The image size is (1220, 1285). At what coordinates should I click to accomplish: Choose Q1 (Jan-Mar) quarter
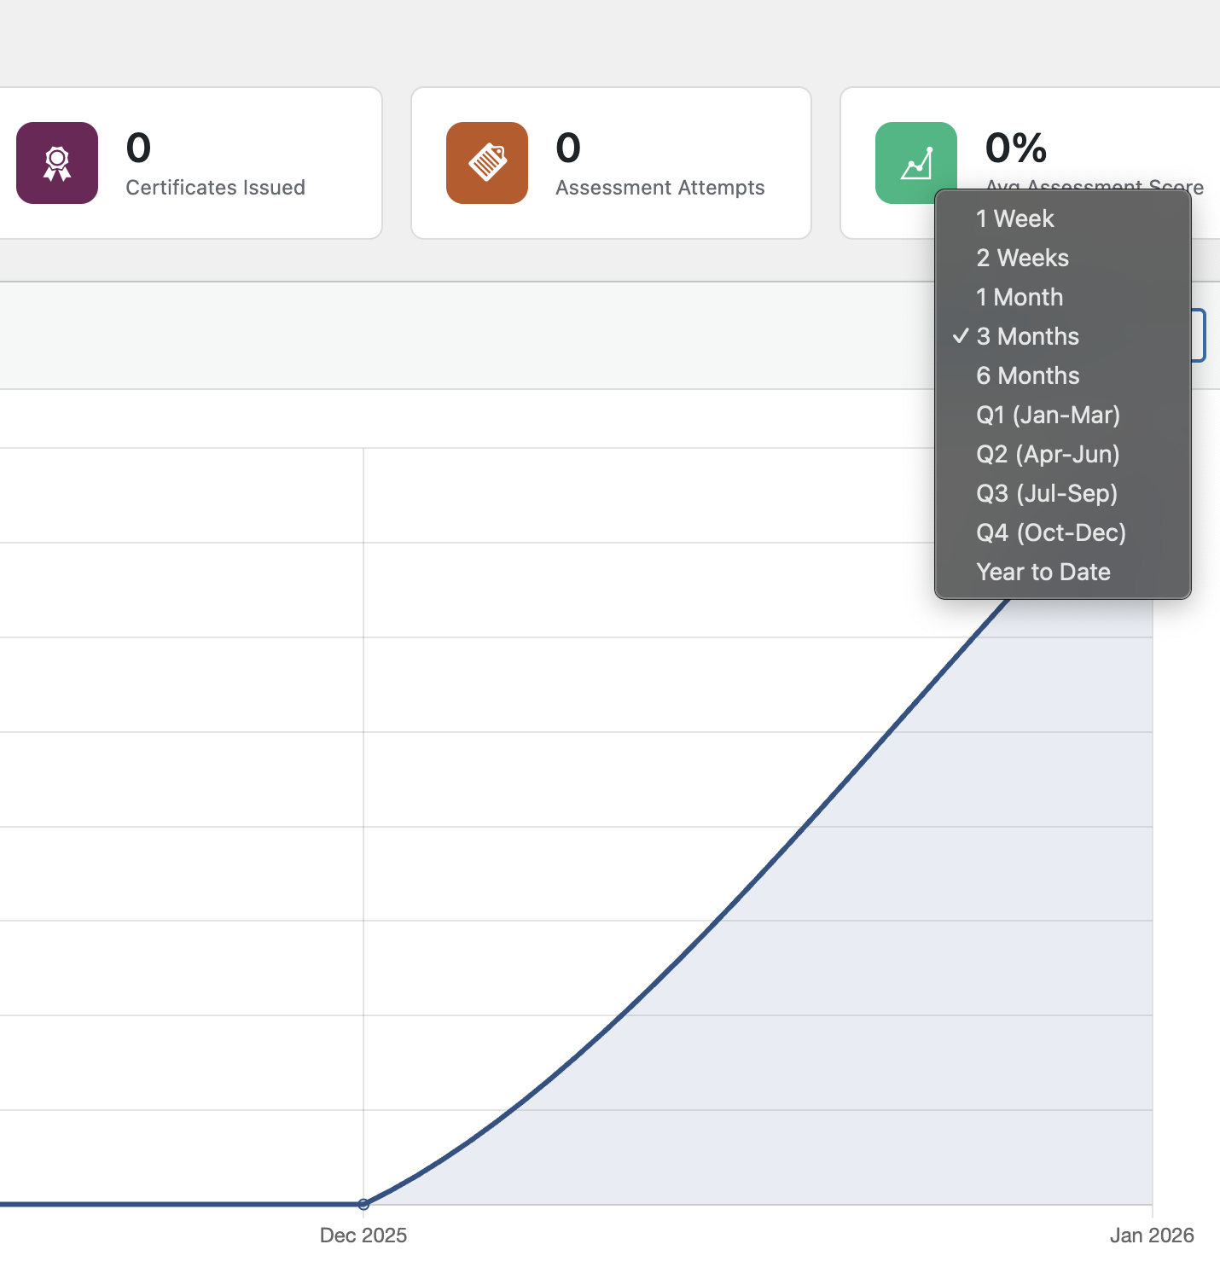pyautogui.click(x=1048, y=416)
